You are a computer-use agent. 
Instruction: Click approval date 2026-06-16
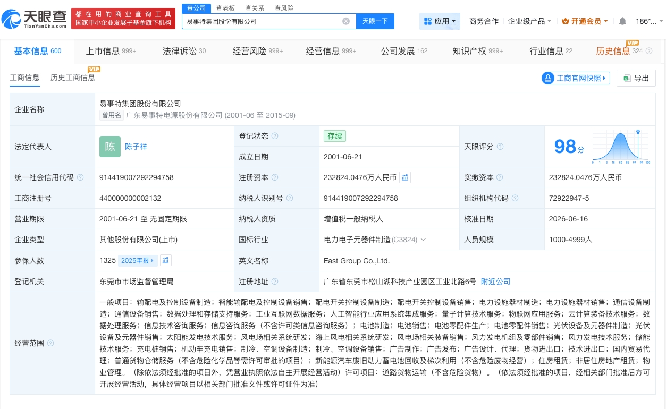pyautogui.click(x=569, y=219)
